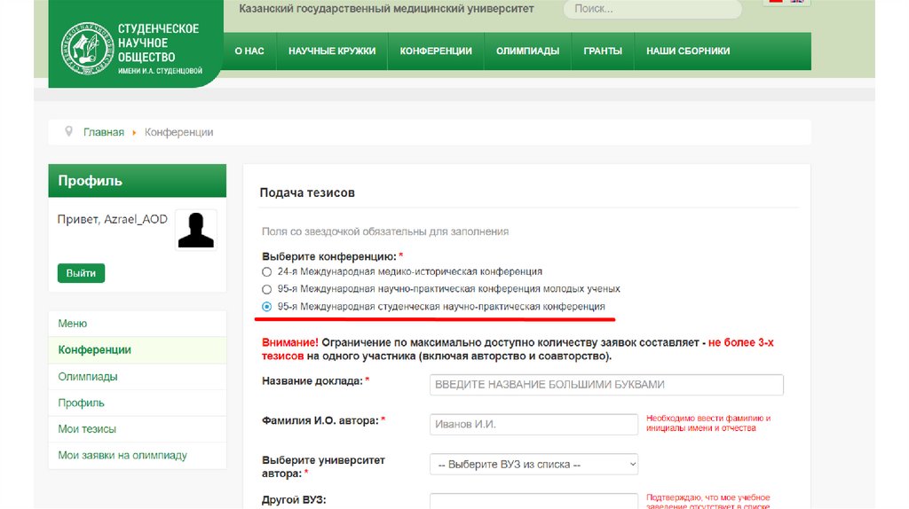The height and width of the screenshot is (509, 909).
Task: Select the 95-я студенческая научно-практическая конференция radio button
Action: click(x=266, y=306)
